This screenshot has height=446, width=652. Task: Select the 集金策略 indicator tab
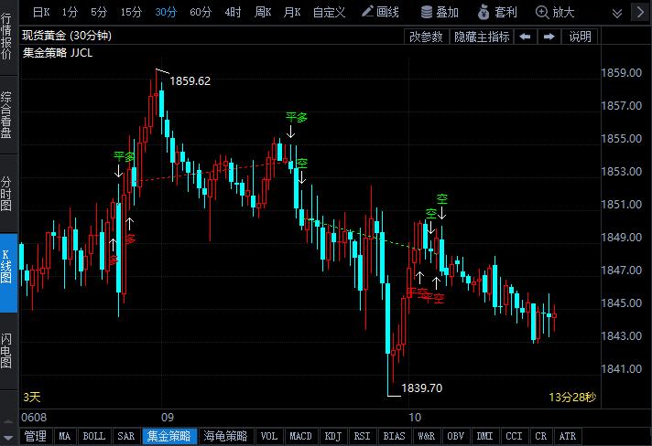[x=169, y=437]
